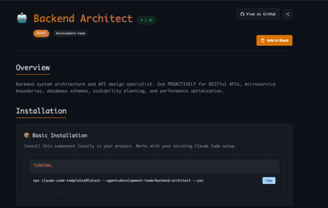Click the package box icon

click(x=27, y=135)
